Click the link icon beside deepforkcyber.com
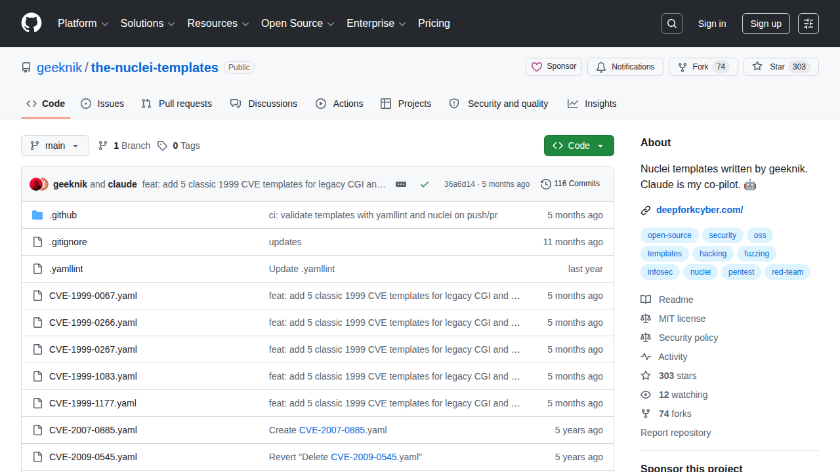840x472 pixels. [x=646, y=210]
